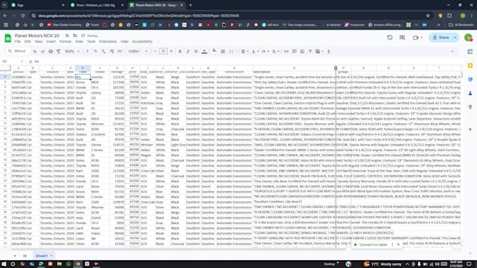This screenshot has width=477, height=268.
Task: Open Google Calendar side panel
Action: (x=470, y=52)
